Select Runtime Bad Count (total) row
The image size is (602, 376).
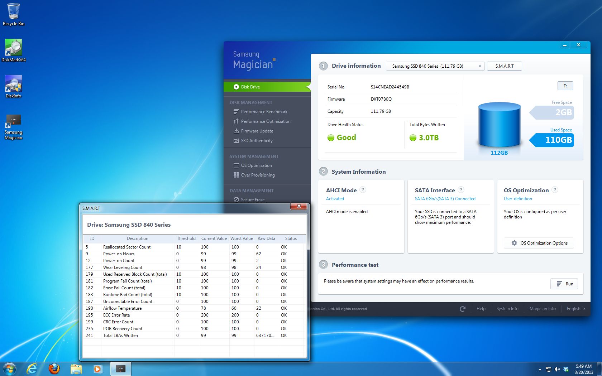coord(194,295)
